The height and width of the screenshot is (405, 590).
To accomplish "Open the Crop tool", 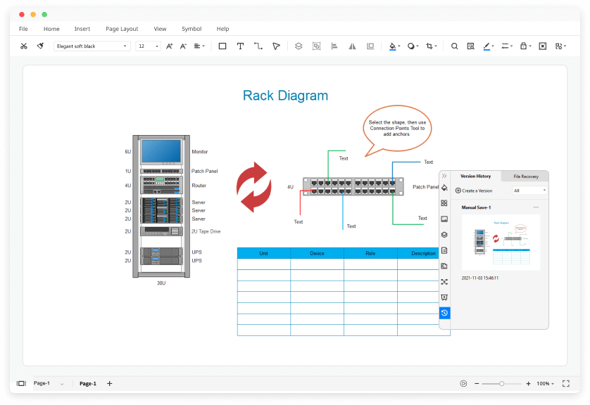I will pyautogui.click(x=429, y=45).
